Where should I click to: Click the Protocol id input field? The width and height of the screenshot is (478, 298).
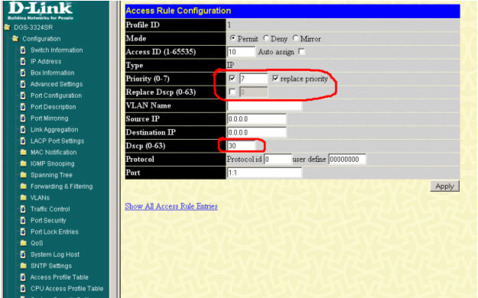point(278,160)
